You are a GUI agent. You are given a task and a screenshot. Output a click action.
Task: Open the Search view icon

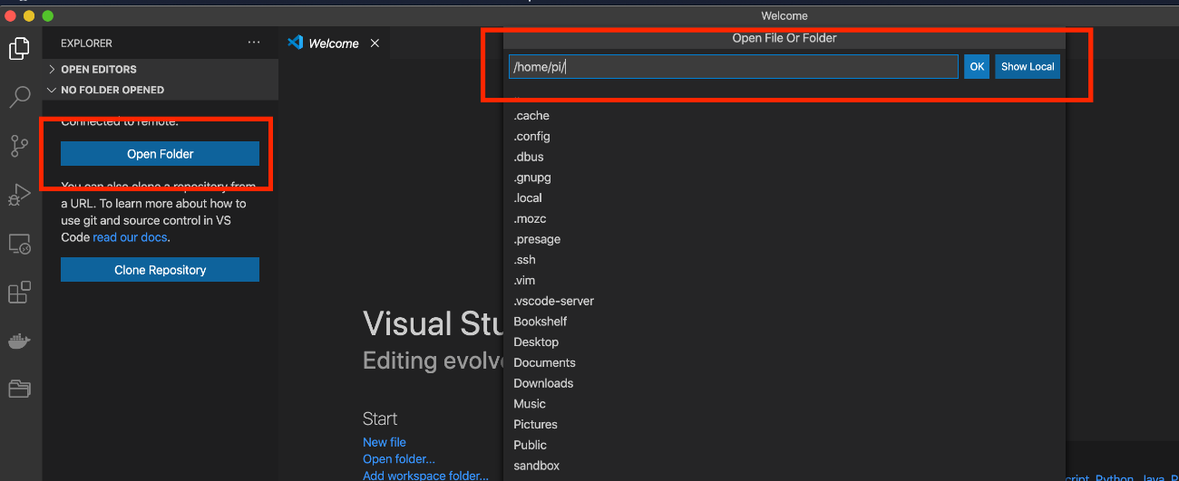coord(20,97)
